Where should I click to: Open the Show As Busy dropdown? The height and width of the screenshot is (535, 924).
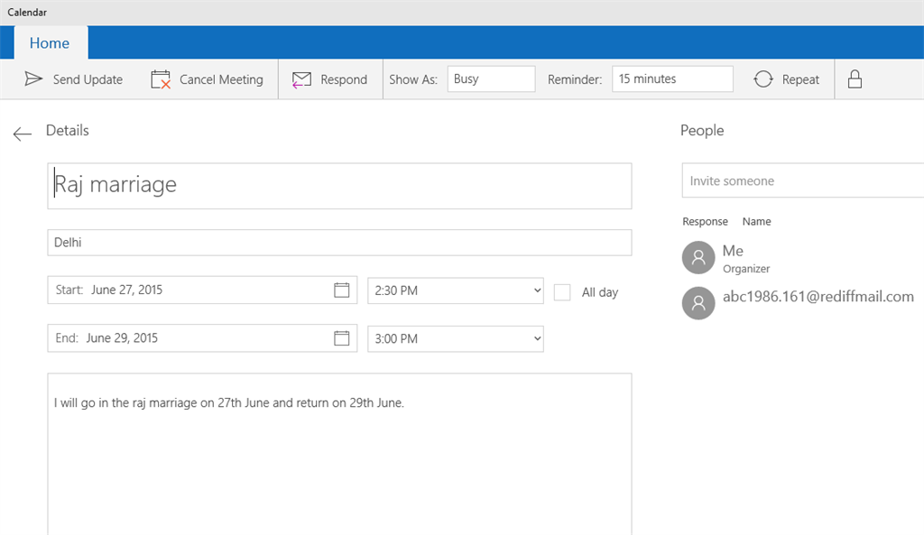pos(491,79)
